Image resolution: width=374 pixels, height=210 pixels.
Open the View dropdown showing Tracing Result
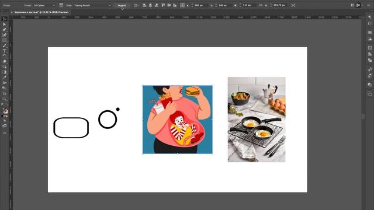92,5
